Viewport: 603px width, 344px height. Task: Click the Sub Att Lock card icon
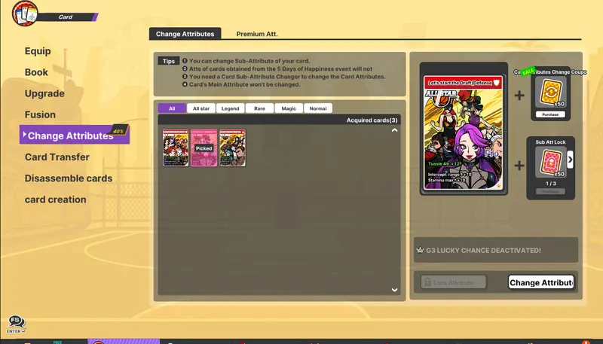point(551,162)
